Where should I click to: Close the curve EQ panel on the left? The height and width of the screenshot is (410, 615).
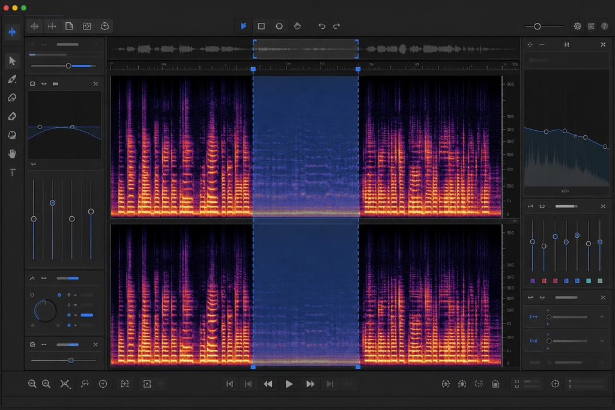[95, 84]
